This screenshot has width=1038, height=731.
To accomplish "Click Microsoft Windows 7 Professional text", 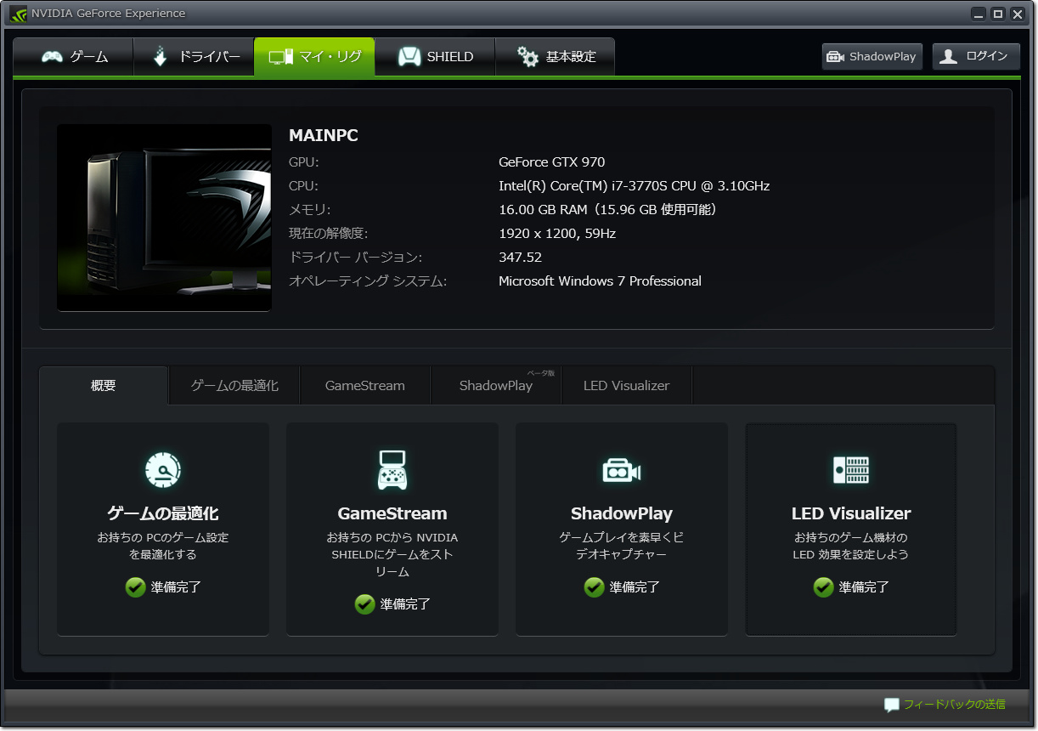I will pyautogui.click(x=600, y=281).
